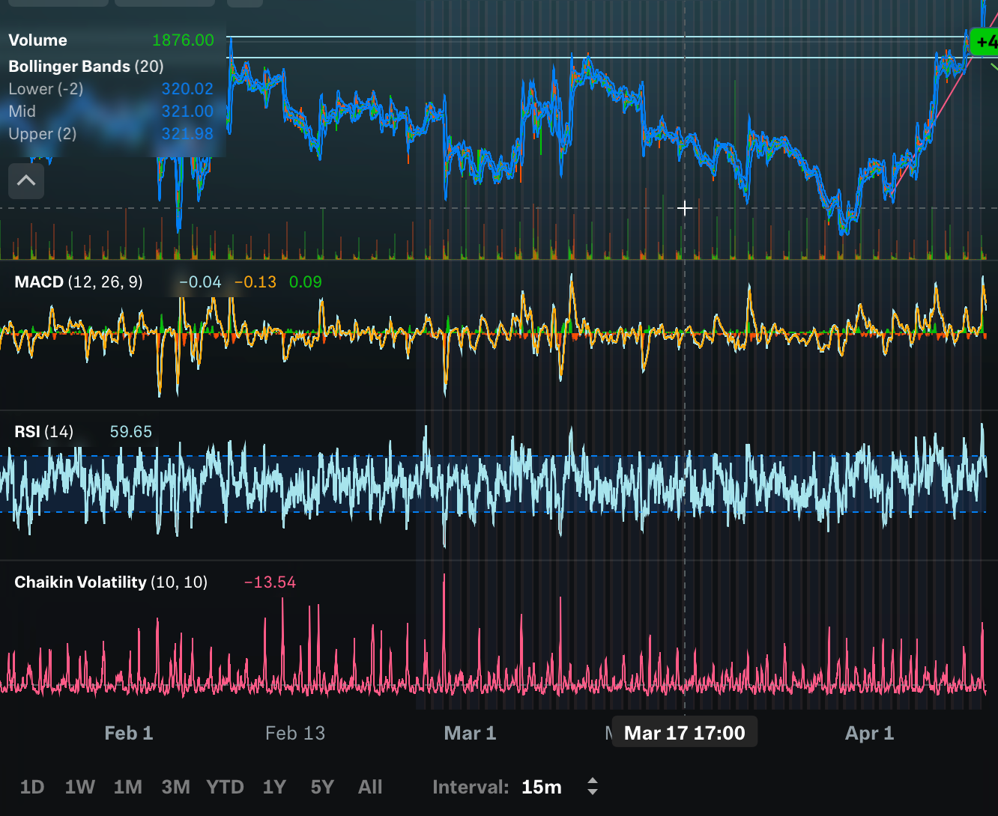The width and height of the screenshot is (998, 816).
Task: Switch to the 1D time range
Action: [x=32, y=787]
